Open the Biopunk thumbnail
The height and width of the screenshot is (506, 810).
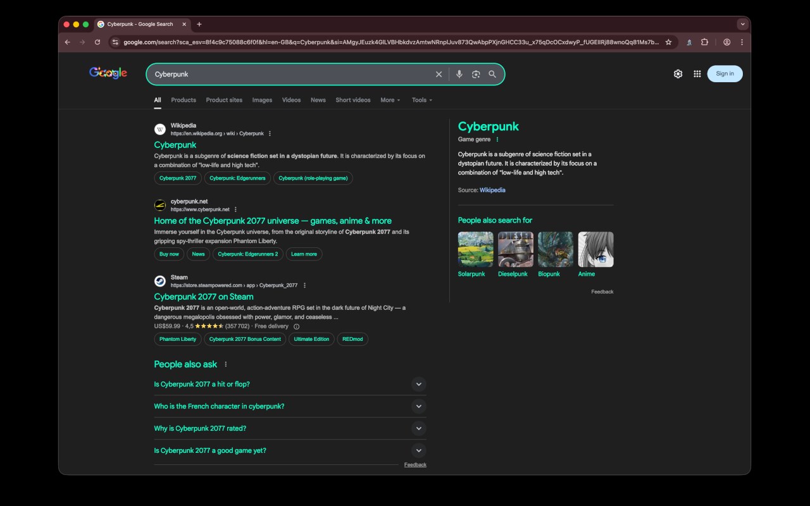(x=556, y=249)
